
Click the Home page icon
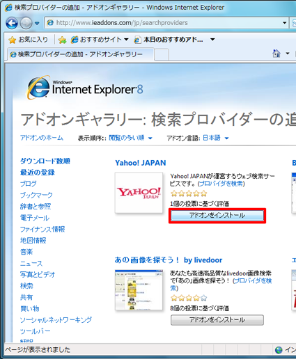click(x=276, y=54)
